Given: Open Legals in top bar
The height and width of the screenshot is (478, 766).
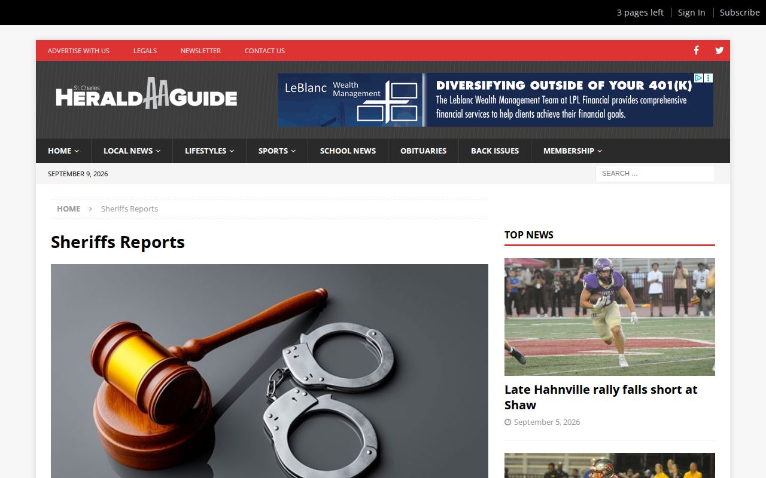Looking at the screenshot, I should click(145, 51).
